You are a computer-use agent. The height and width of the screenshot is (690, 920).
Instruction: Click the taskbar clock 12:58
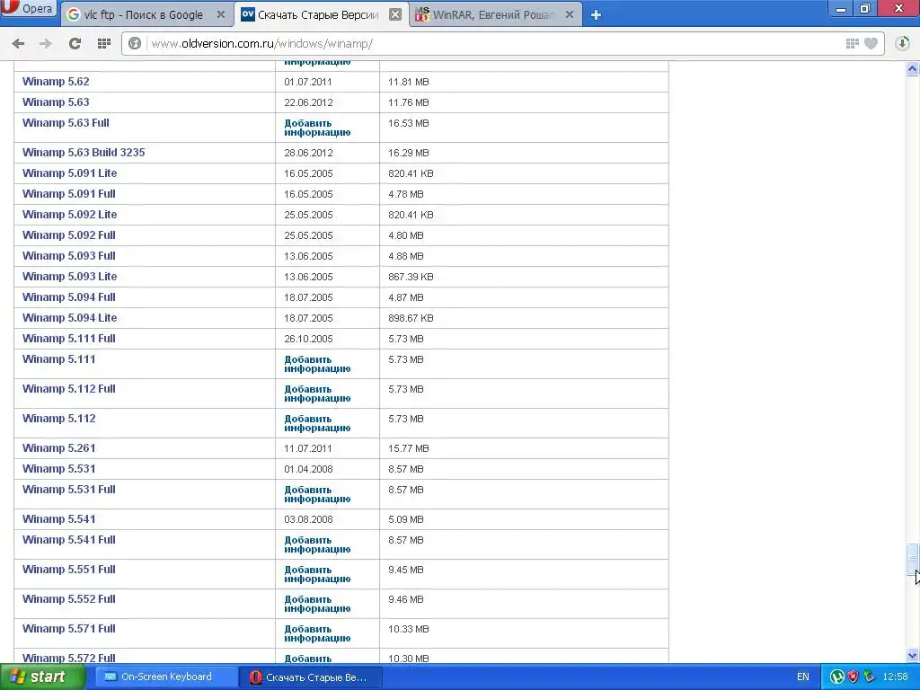[896, 677]
